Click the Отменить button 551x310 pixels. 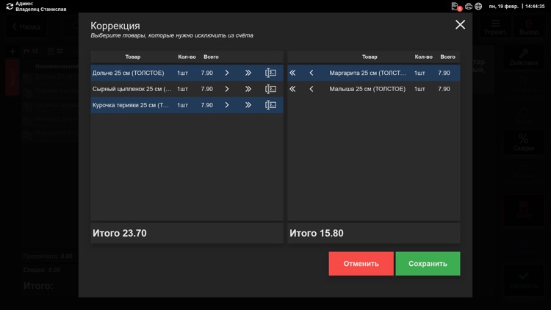click(x=361, y=264)
